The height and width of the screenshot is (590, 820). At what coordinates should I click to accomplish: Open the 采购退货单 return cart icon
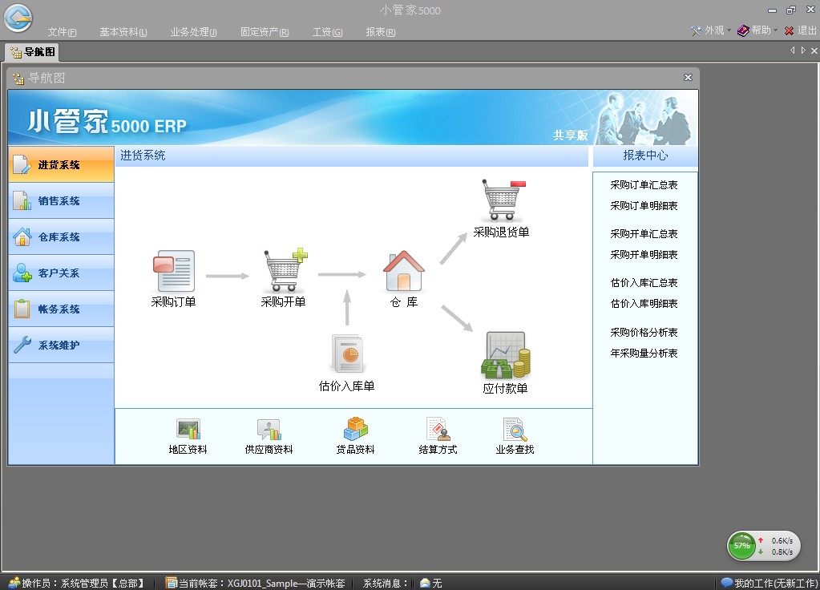[503, 200]
